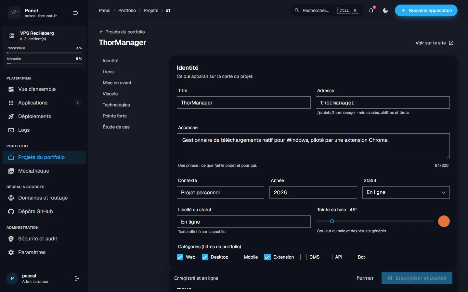The image size is (468, 292).
Task: Select Projets du portfolio in sidebar
Action: pos(44,157)
